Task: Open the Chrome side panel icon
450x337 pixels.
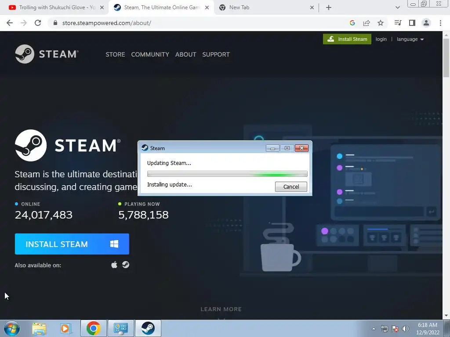Action: click(412, 23)
